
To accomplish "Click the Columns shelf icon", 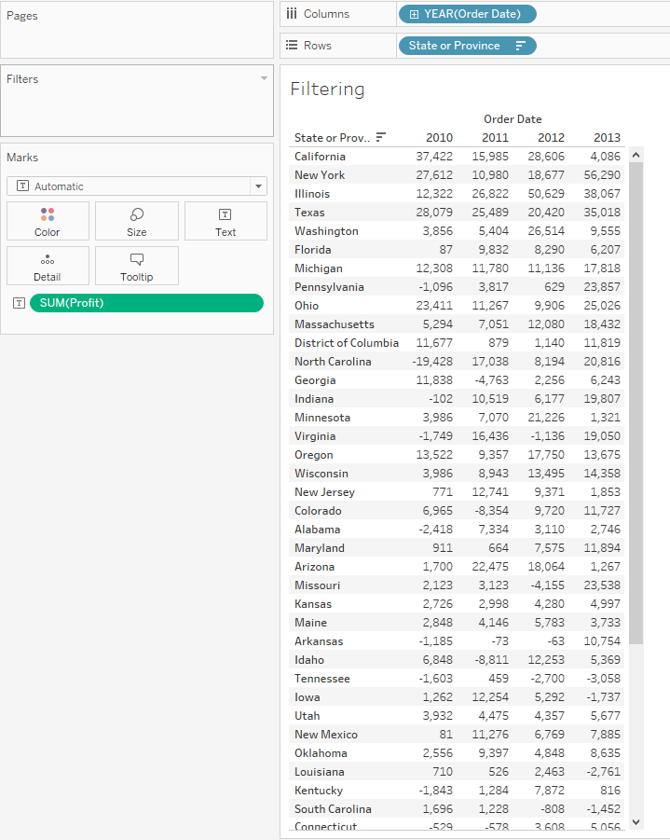I will (292, 14).
